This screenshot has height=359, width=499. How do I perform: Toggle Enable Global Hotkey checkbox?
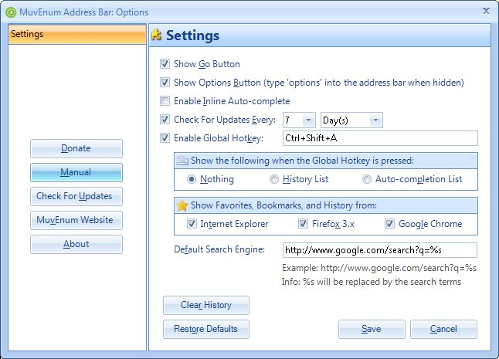165,138
